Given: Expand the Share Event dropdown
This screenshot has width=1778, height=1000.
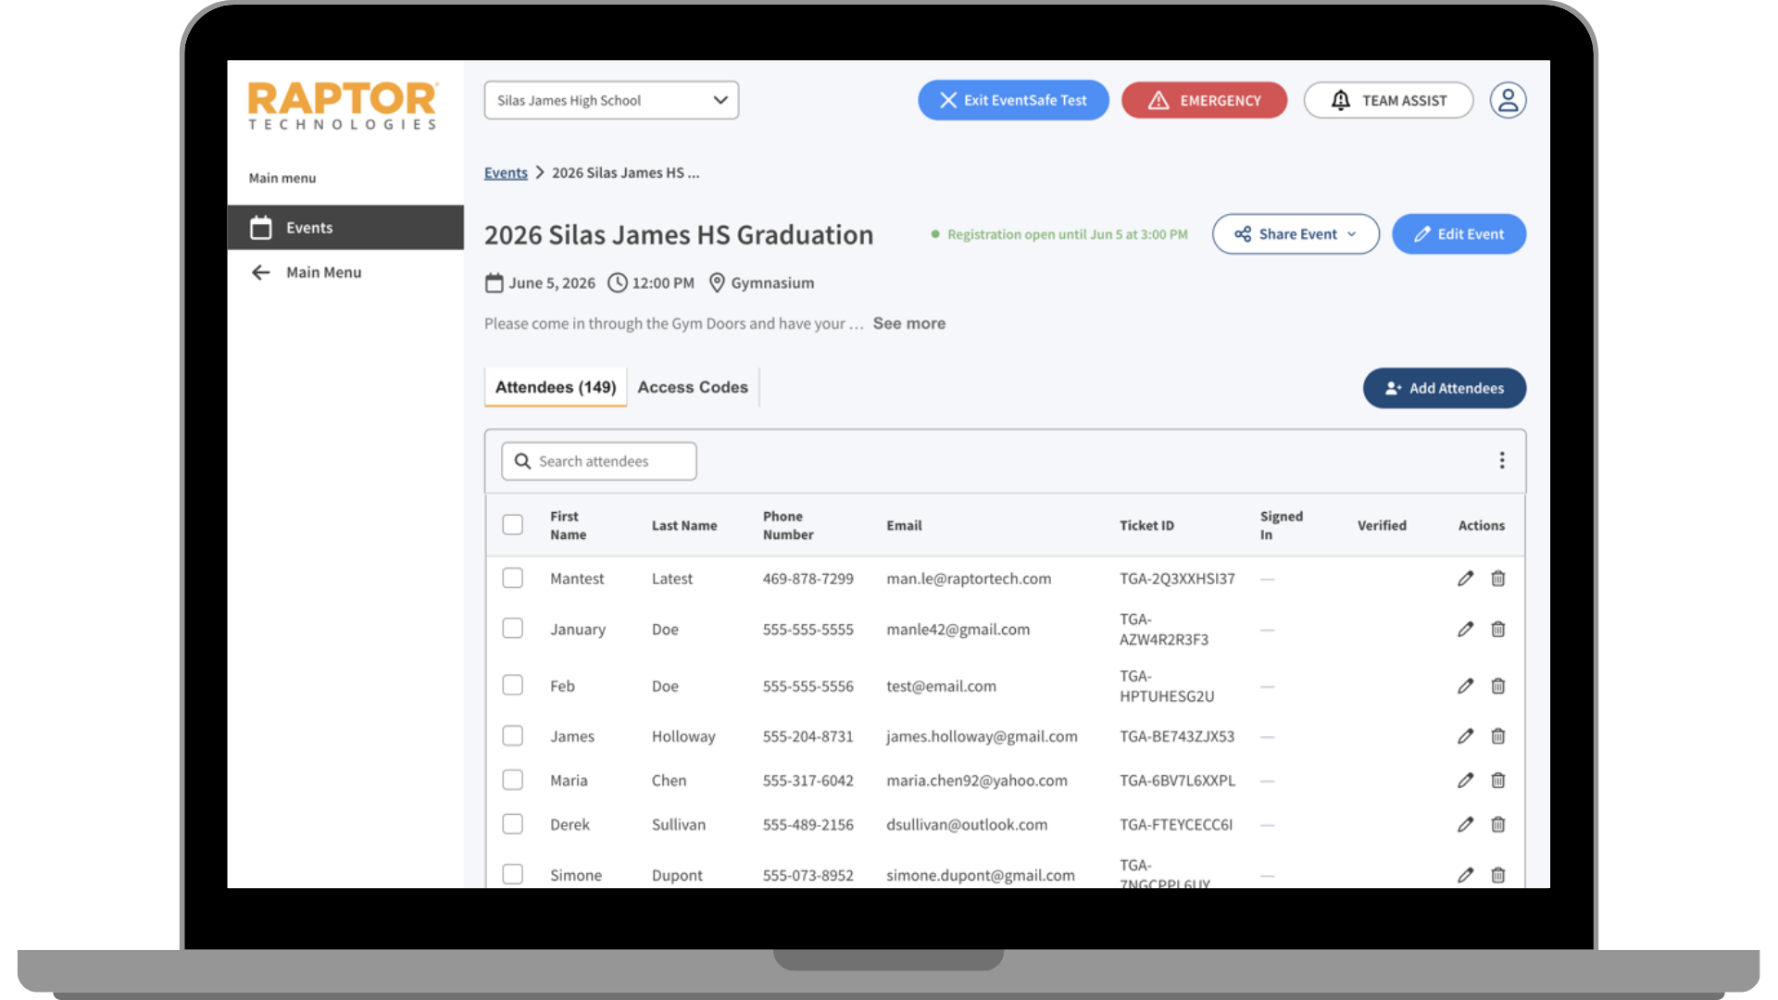Looking at the screenshot, I should (x=1295, y=234).
